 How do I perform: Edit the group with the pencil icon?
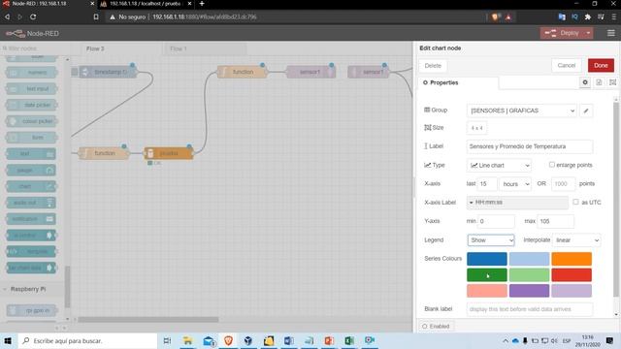click(x=586, y=111)
